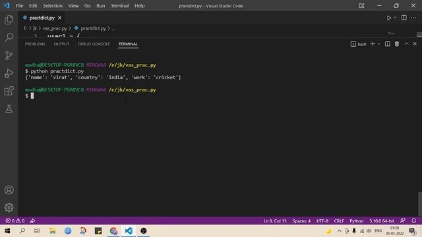
Task: Open the View menu
Action: coord(73,6)
